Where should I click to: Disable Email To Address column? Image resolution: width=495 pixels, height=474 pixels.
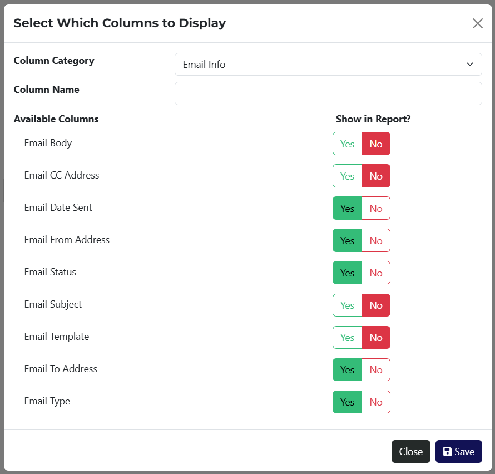click(376, 369)
